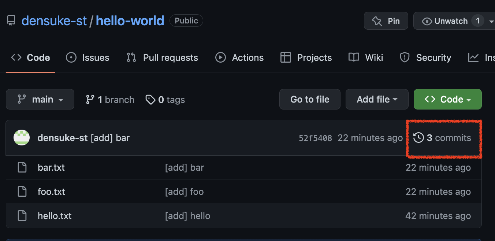Screen dimensions: 495x241
Task: Click the Go to file button
Action: click(x=310, y=99)
